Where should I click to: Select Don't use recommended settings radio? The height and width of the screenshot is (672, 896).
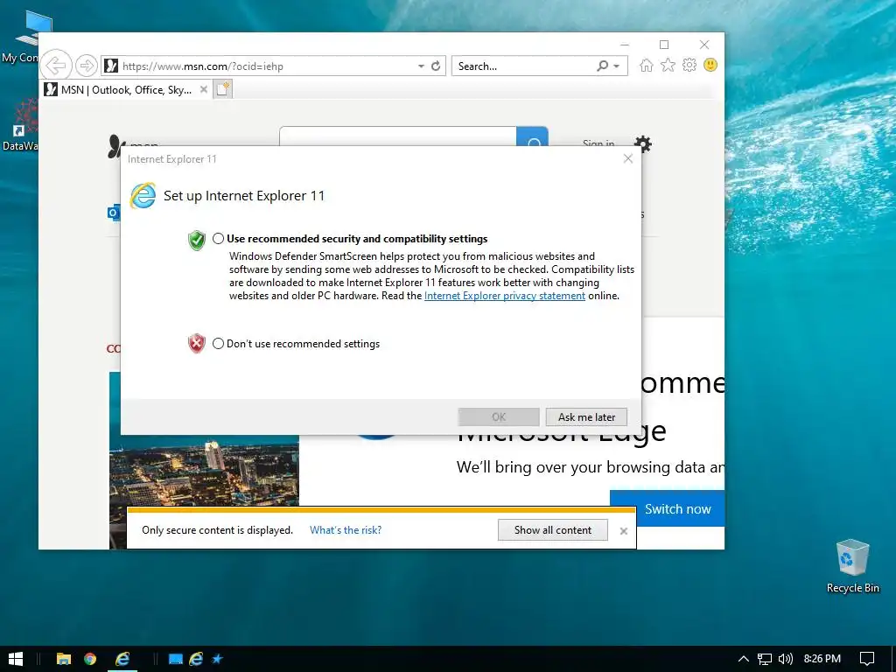pyautogui.click(x=218, y=343)
